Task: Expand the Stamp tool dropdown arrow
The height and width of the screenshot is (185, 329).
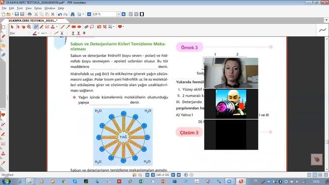Action: point(57,27)
